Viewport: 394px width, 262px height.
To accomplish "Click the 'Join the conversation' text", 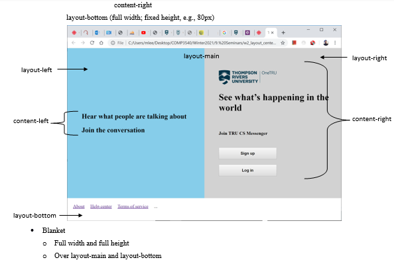I will 113,130.
